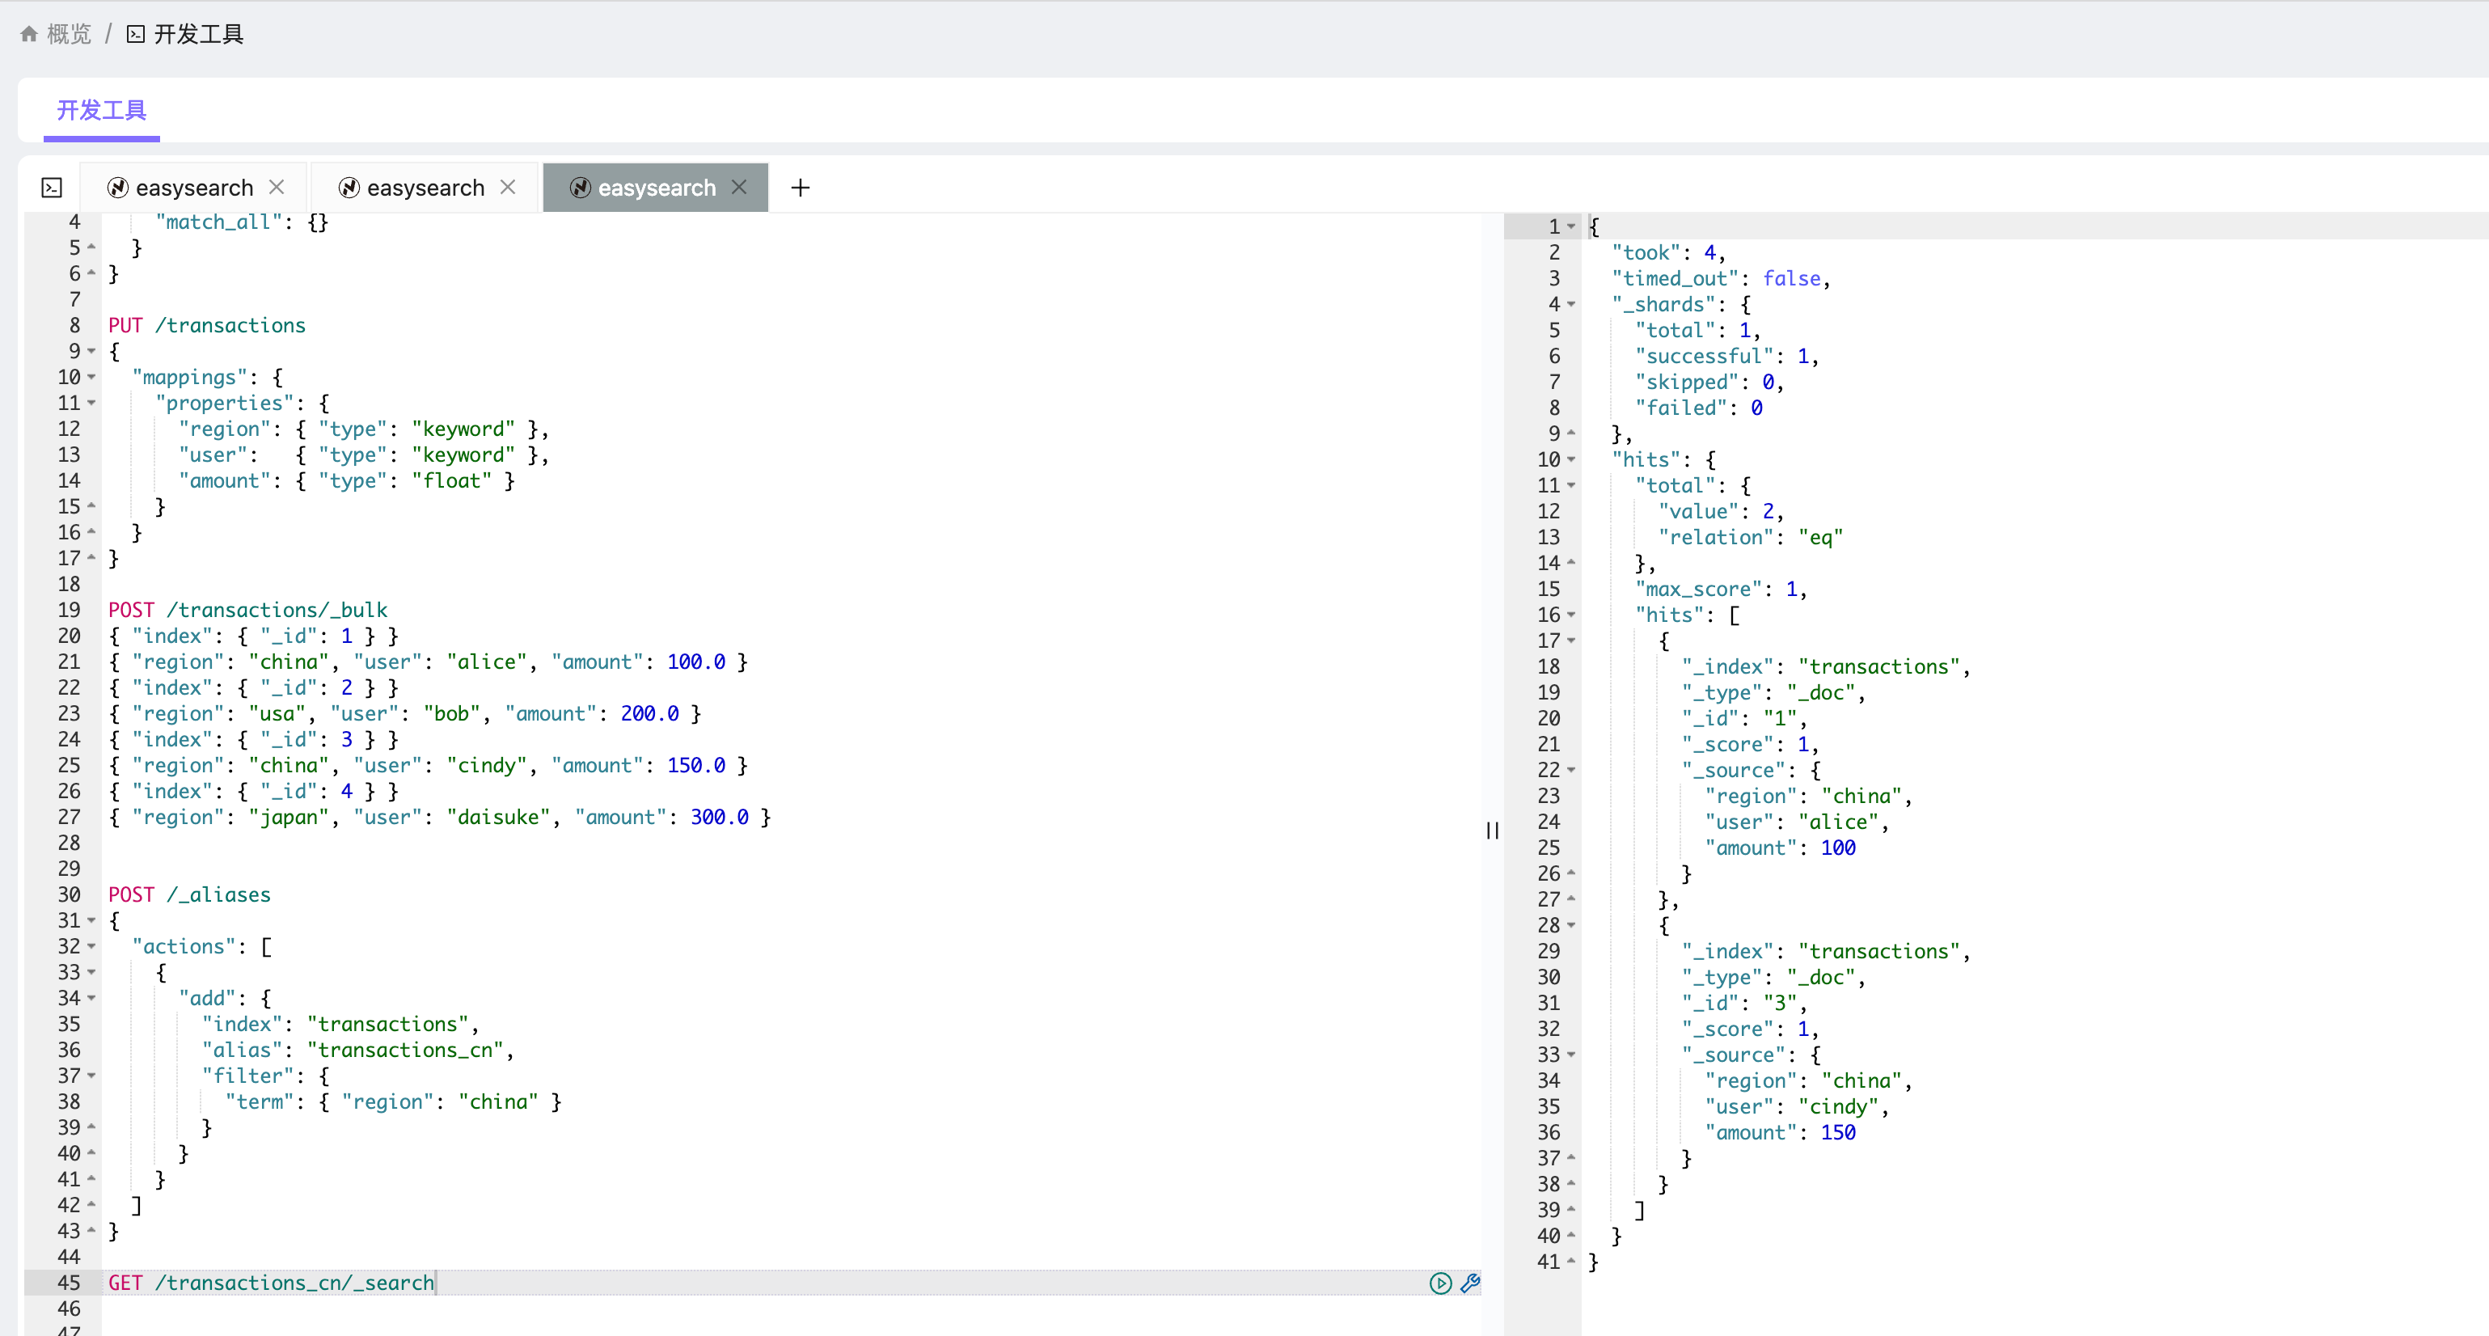The height and width of the screenshot is (1336, 2489).
Task: Close the active third easysearch tab
Action: (739, 187)
